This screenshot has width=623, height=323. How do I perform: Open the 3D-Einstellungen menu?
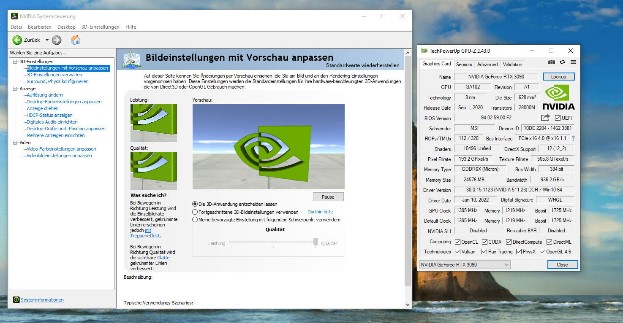pyautogui.click(x=101, y=27)
